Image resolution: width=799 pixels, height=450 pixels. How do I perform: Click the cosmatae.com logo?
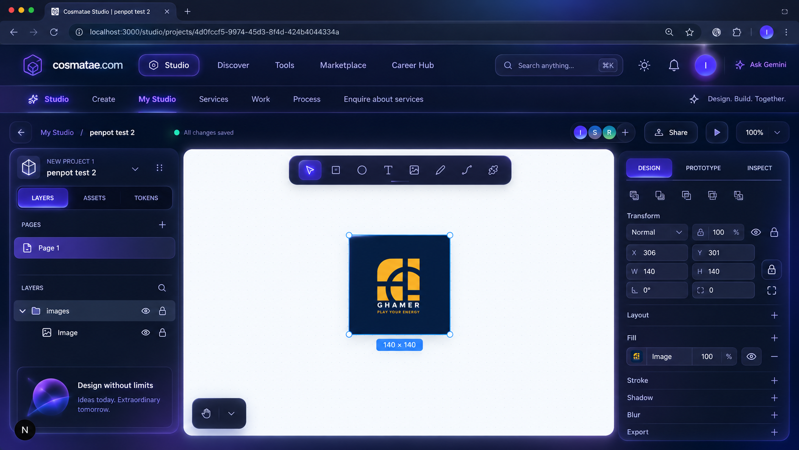(73, 65)
